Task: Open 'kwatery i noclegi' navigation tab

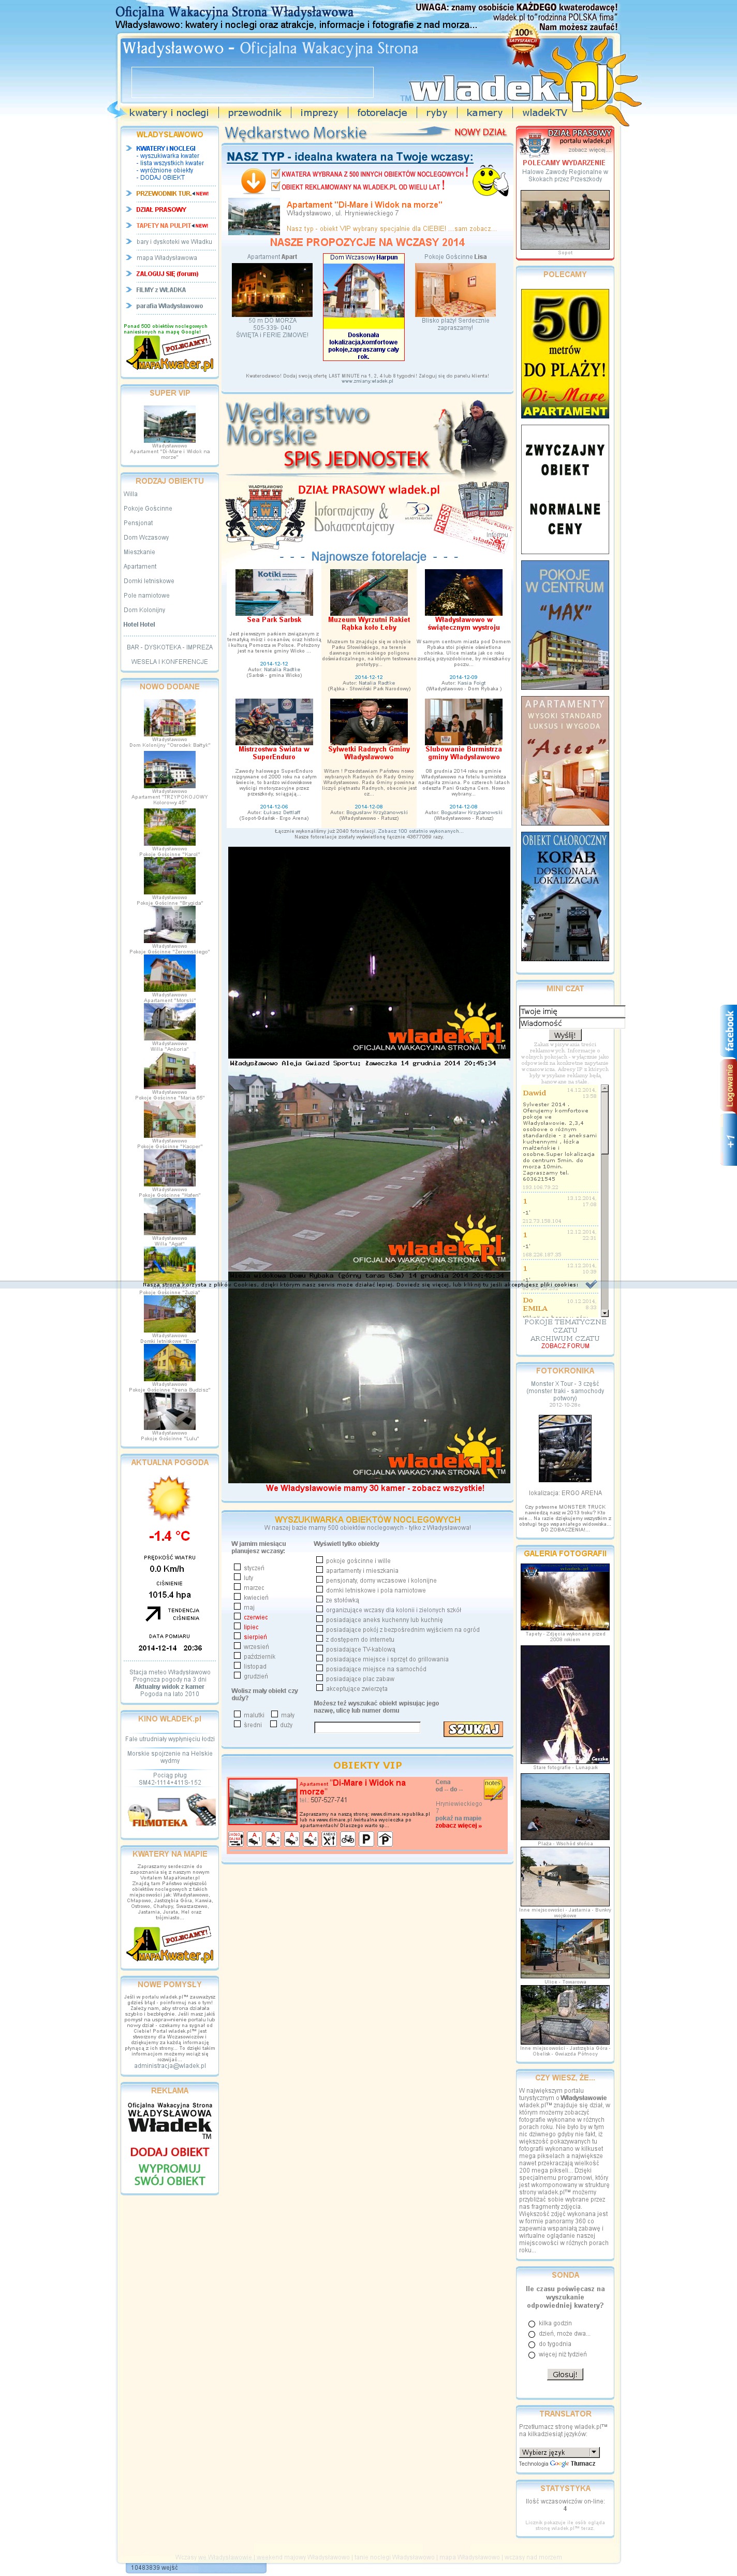Action: (169, 113)
